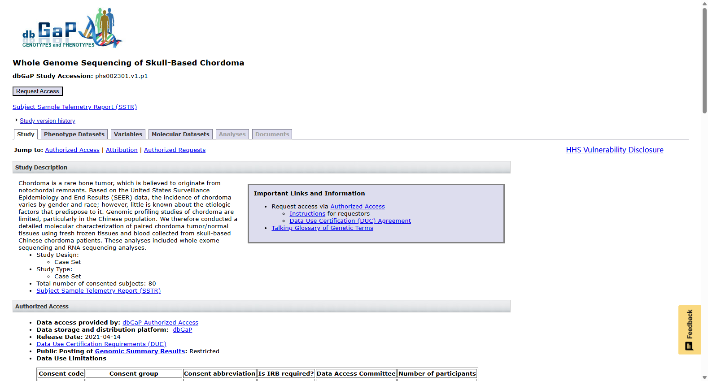Open Study version history link

[x=47, y=121]
